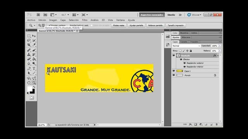Select the Clone Stamp tool

click(x=29, y=54)
